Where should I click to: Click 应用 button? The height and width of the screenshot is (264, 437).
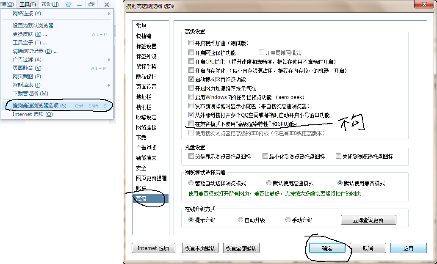click(x=408, y=248)
